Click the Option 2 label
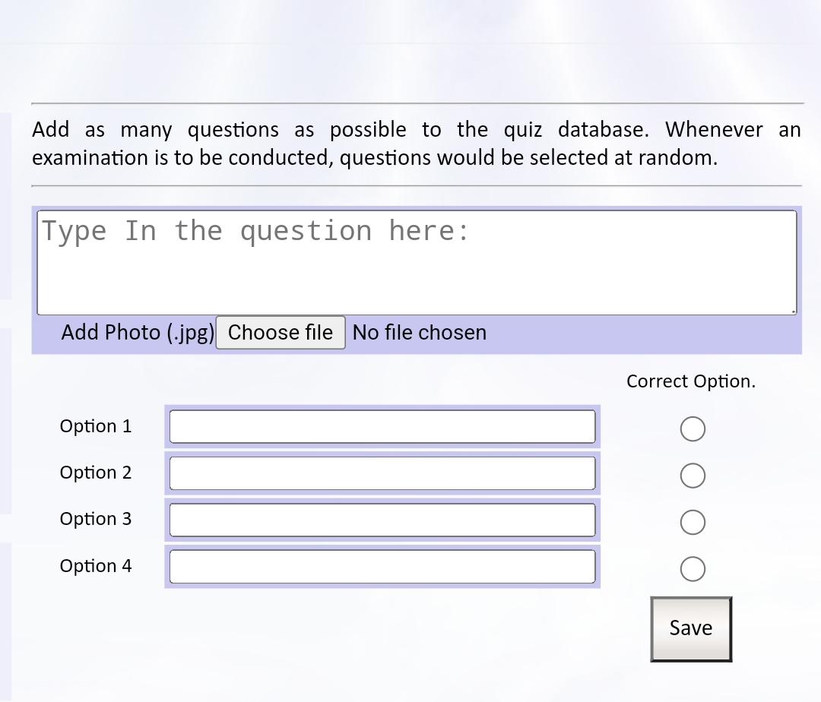This screenshot has width=821, height=702. pyautogui.click(x=96, y=473)
